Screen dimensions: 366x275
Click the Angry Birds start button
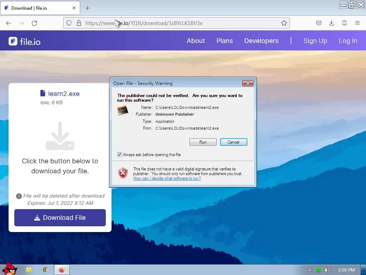coord(9,269)
